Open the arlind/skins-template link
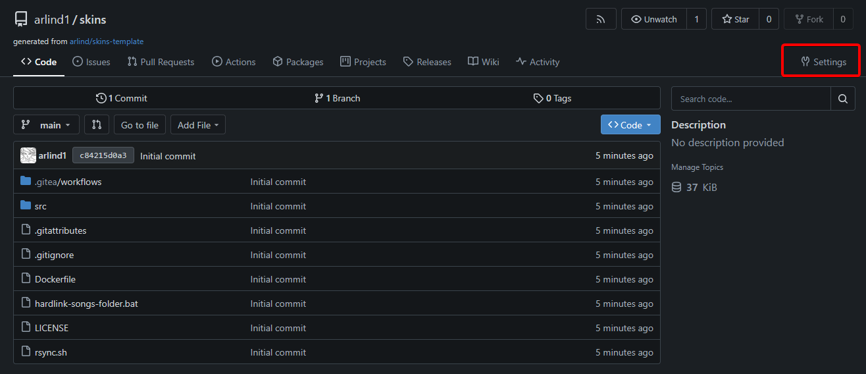The width and height of the screenshot is (866, 374). tap(107, 41)
